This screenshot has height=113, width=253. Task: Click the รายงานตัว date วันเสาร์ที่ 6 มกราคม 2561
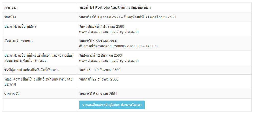click(98, 94)
